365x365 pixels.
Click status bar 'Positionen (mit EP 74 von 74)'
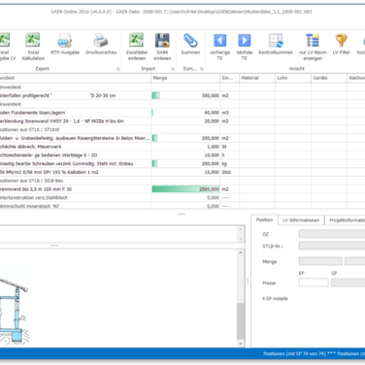294,353
